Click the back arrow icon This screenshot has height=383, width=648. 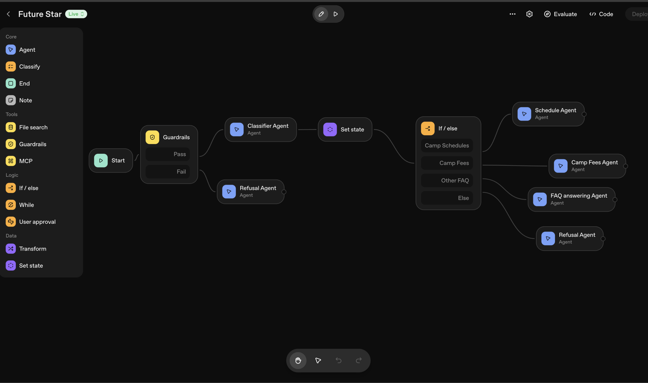[x=9, y=14]
